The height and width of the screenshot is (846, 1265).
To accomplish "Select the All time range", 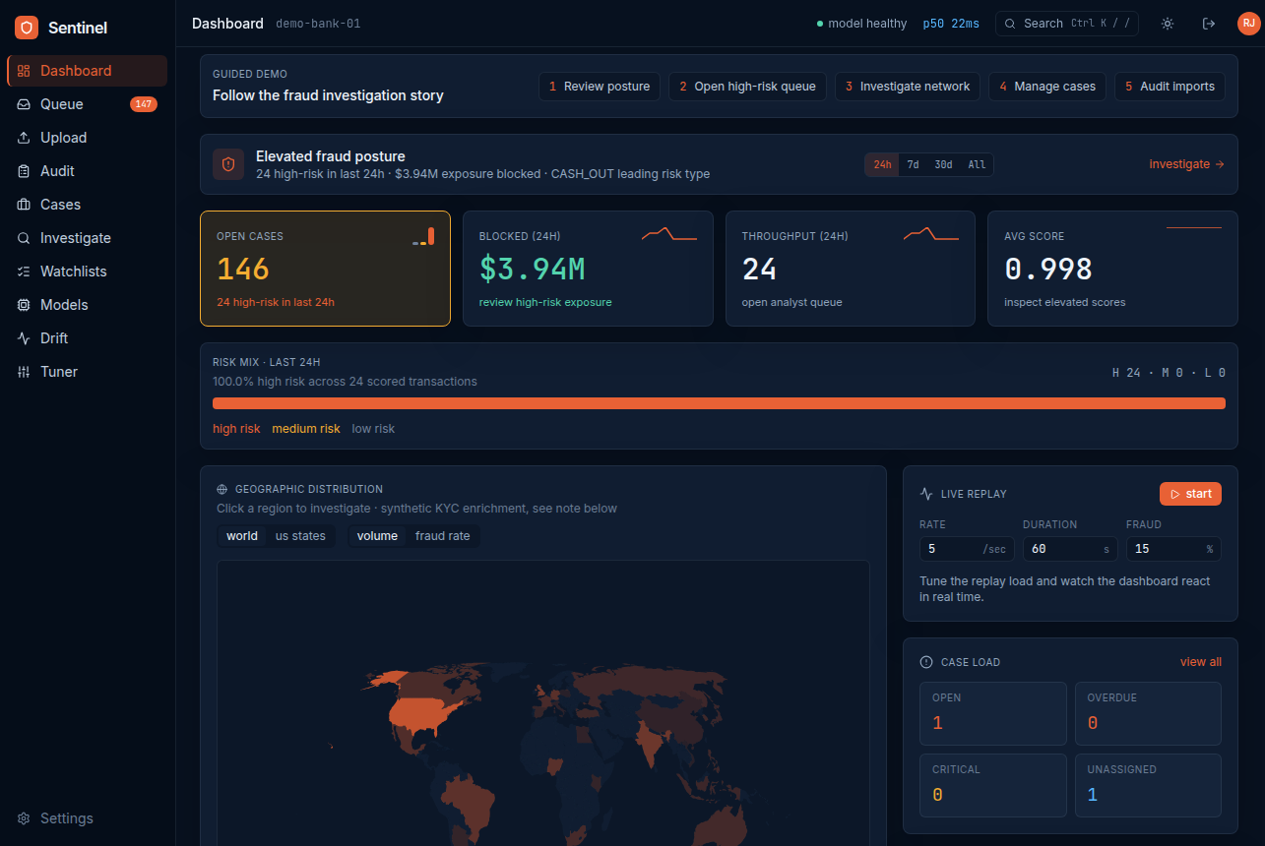I will click(977, 164).
